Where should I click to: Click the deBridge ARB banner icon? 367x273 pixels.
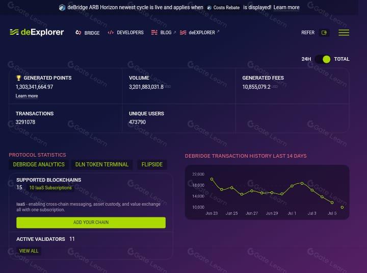(x=62, y=8)
